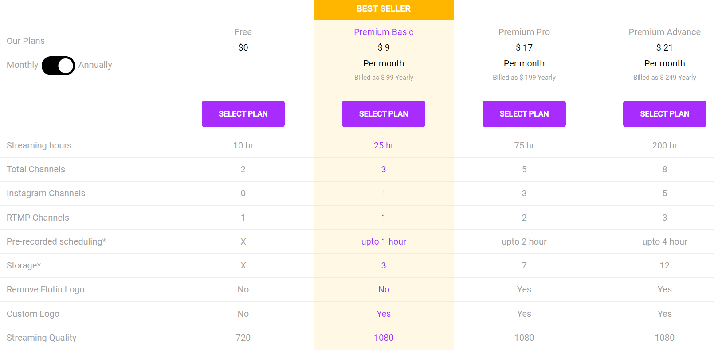Click the BEST SELLER banner

point(383,8)
